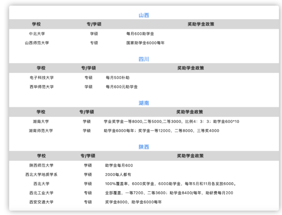The image size is (282, 215).
Task: Click the 电子科技大学 row name
Action: coord(41,78)
